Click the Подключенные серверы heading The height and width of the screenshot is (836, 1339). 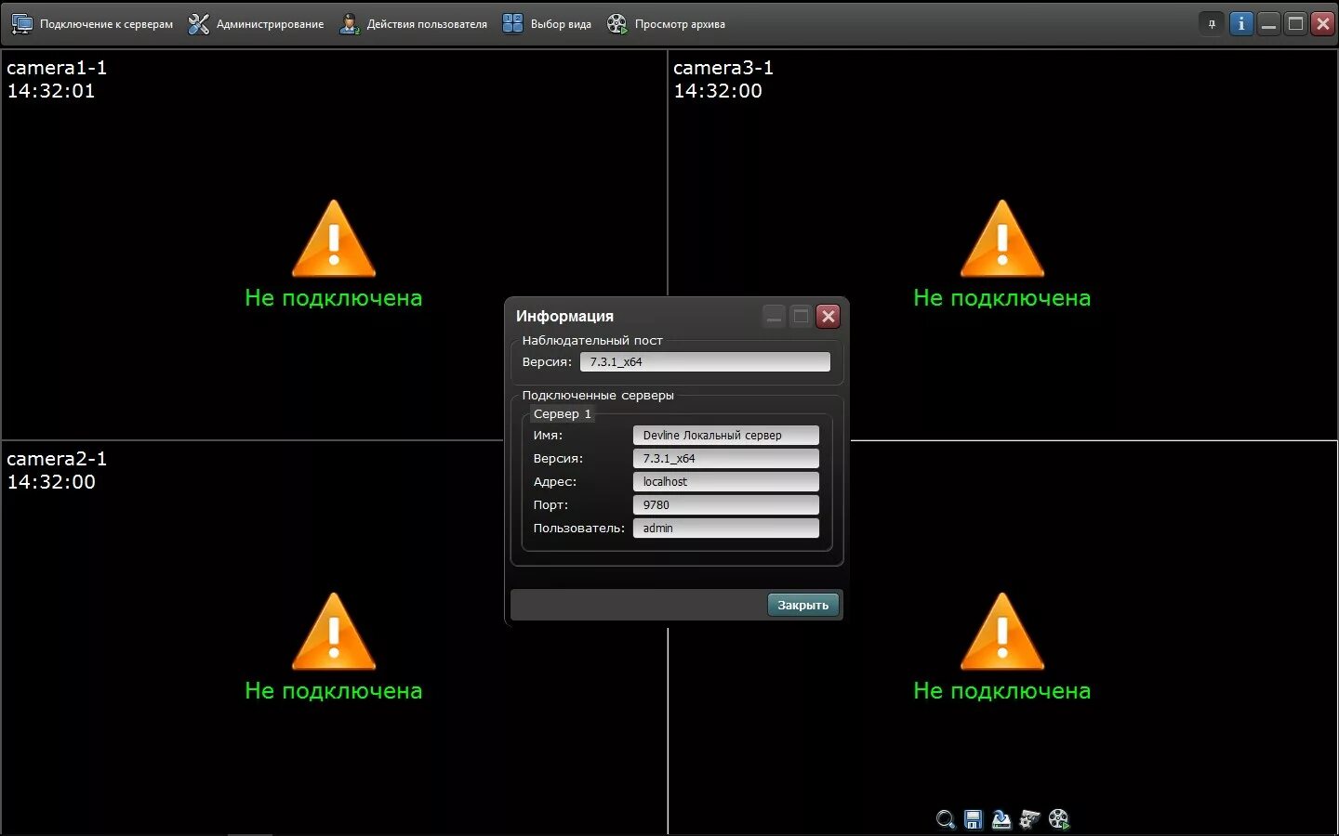point(598,396)
